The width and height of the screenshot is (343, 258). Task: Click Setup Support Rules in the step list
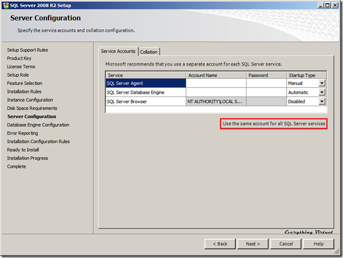[28, 50]
